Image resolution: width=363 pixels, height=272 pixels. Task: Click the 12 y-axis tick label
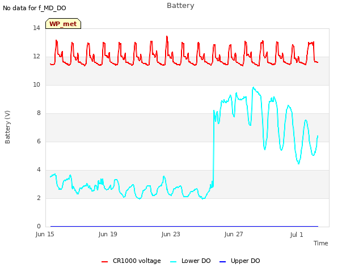(x=36, y=57)
